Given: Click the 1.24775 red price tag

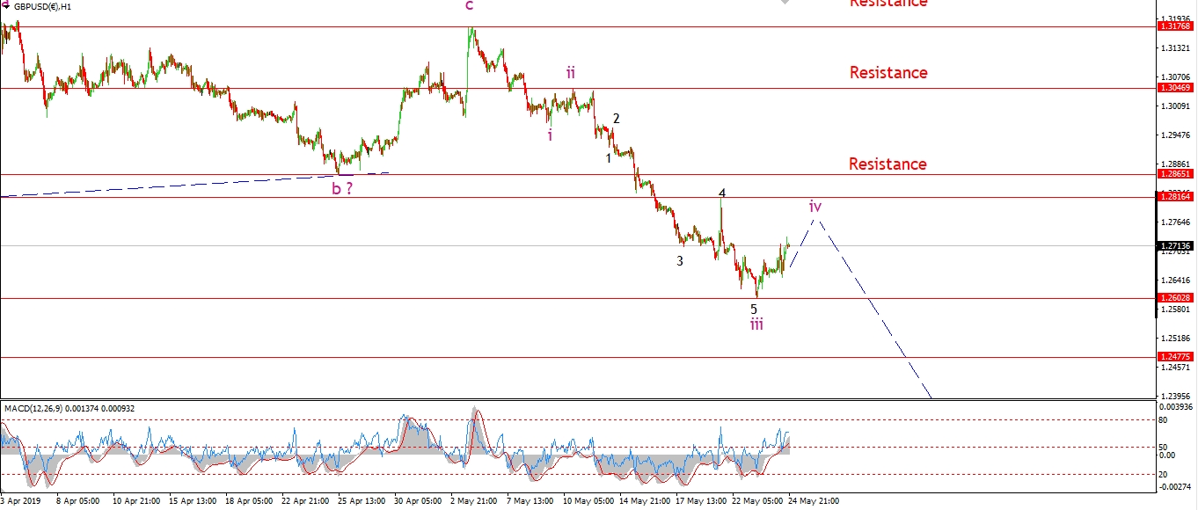Looking at the screenshot, I should pyautogui.click(x=1176, y=357).
